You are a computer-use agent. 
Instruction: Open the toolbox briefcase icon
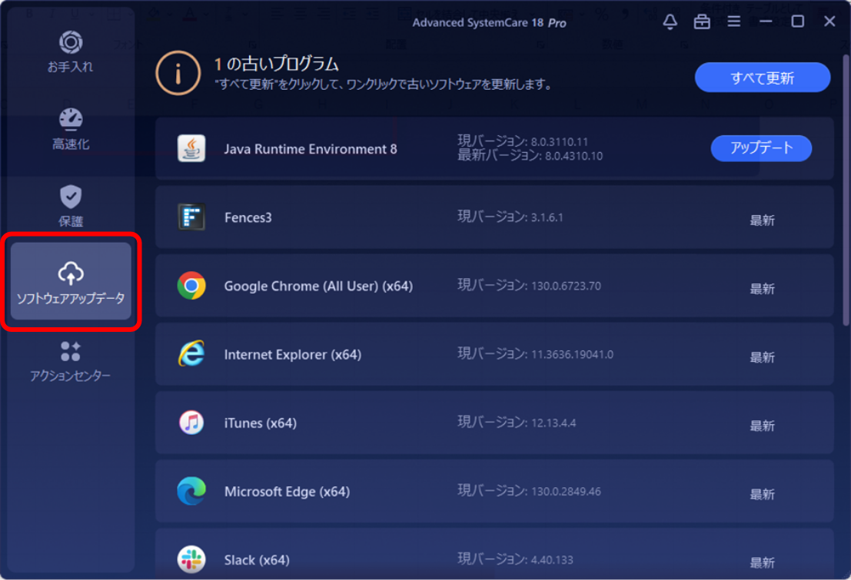coord(702,22)
